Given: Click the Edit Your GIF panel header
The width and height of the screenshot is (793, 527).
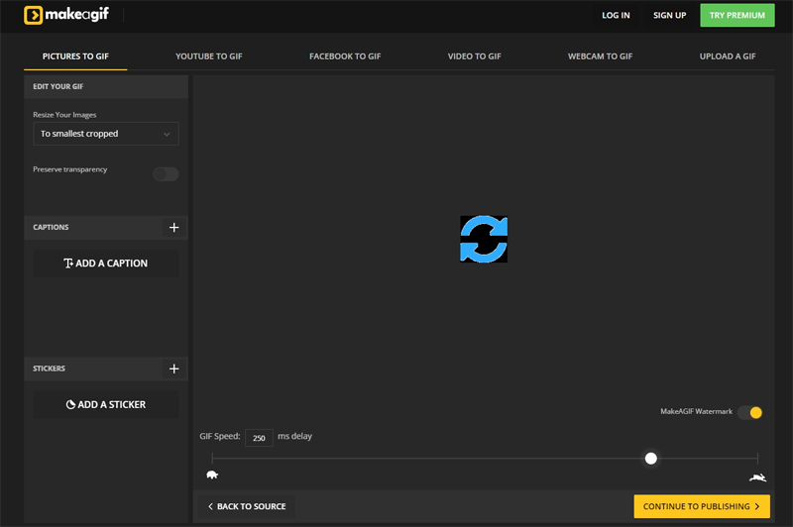Looking at the screenshot, I should click(106, 86).
